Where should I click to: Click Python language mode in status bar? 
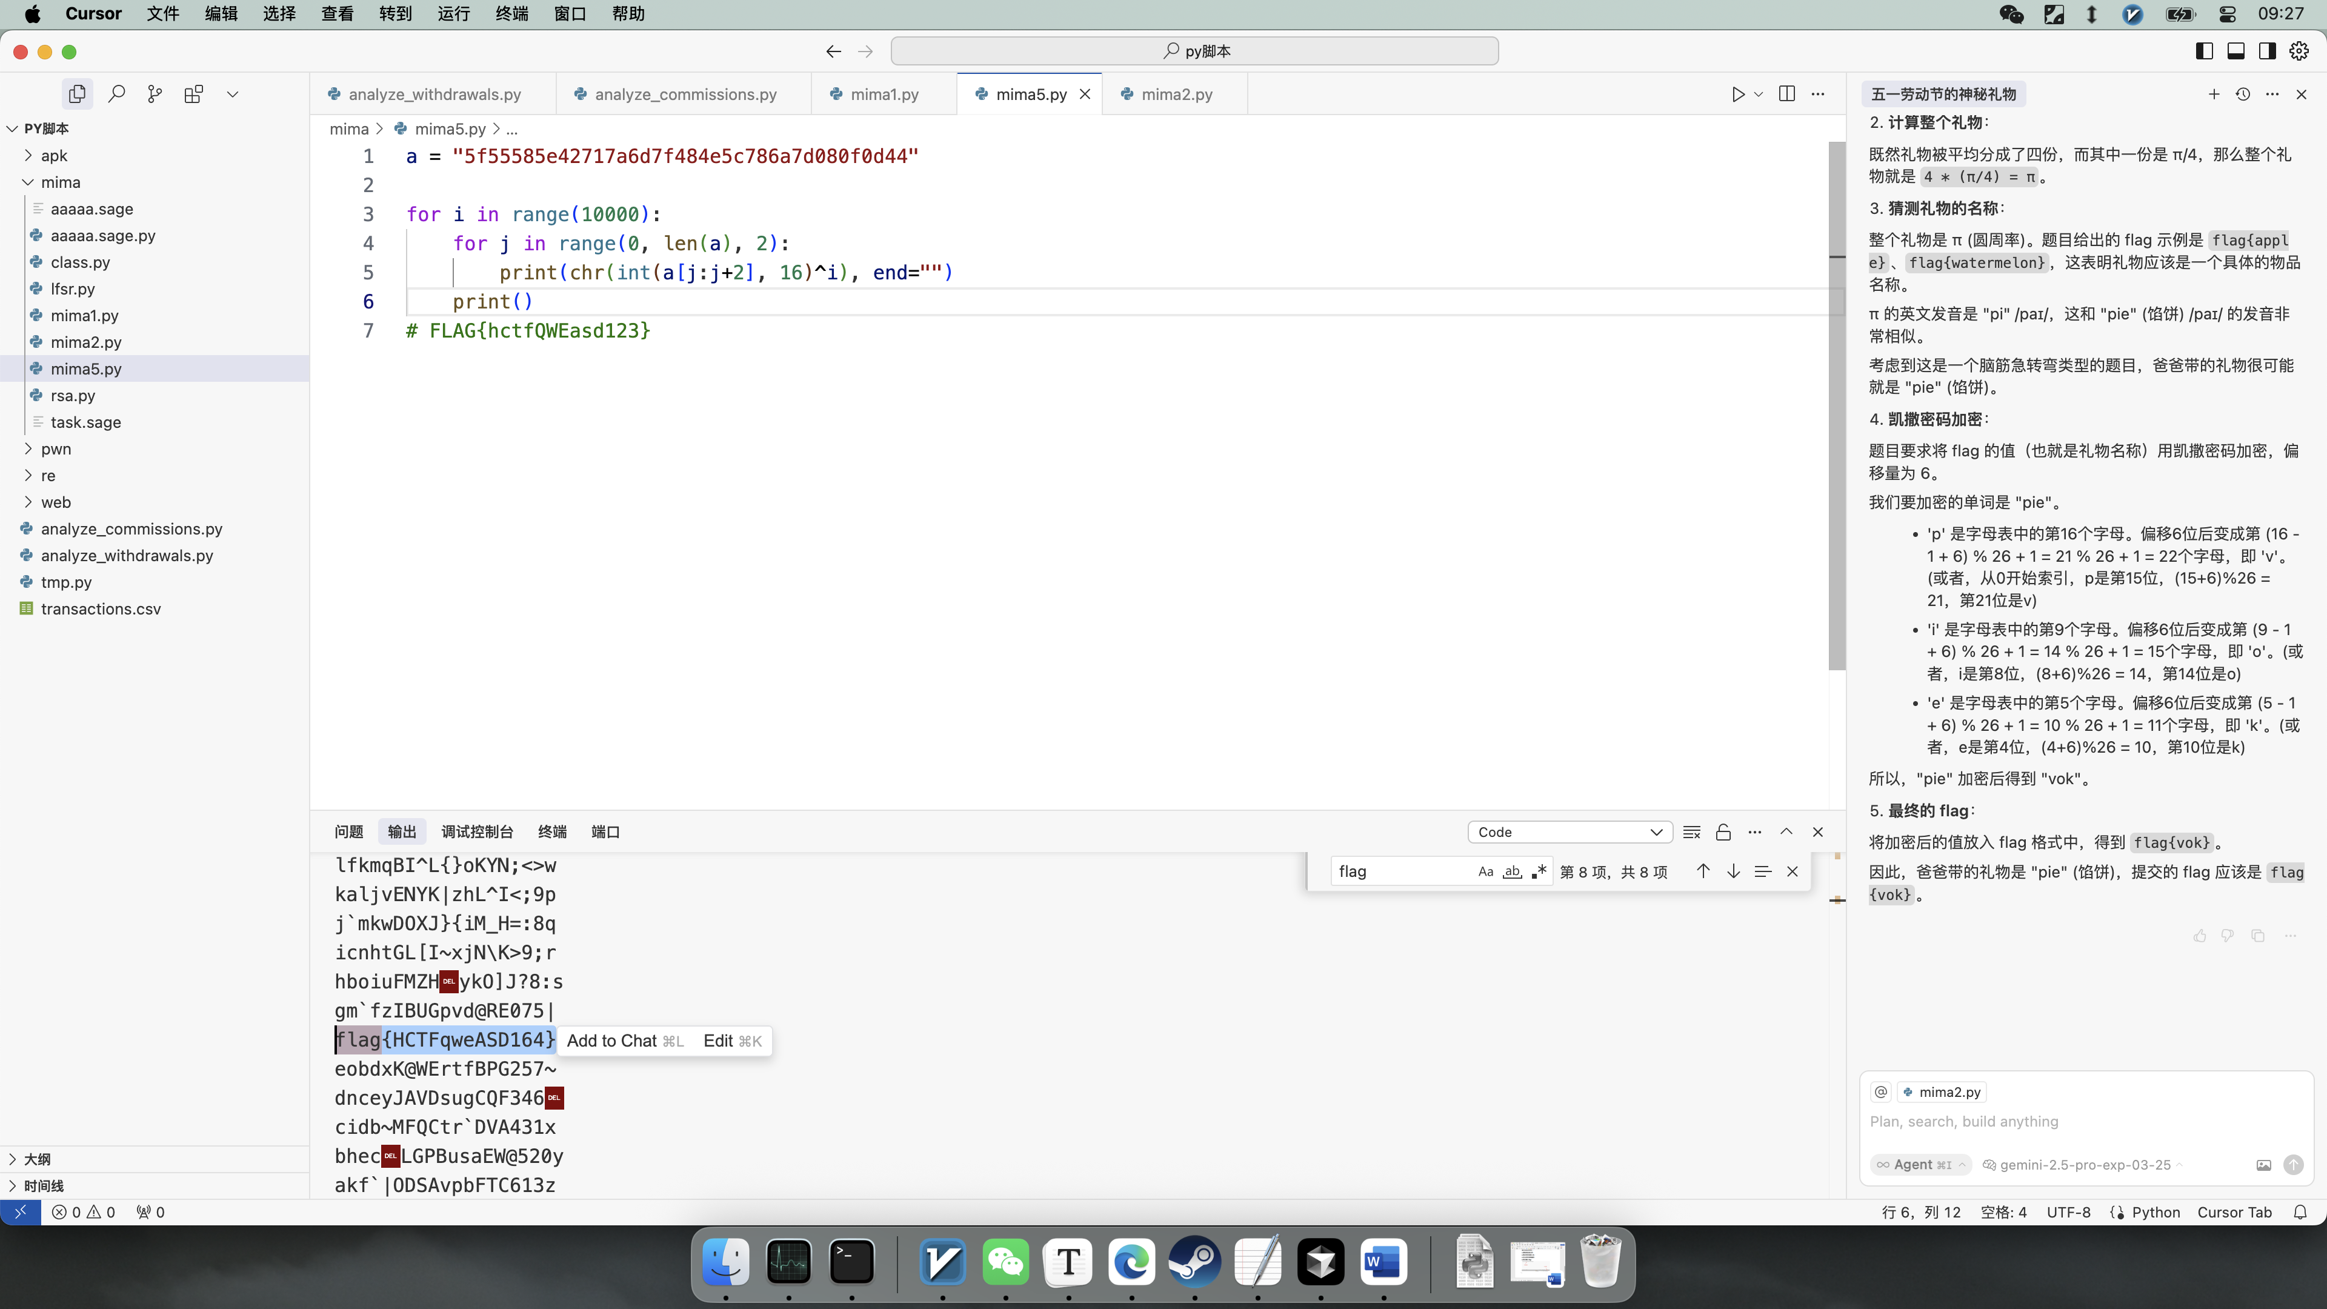2156,1212
